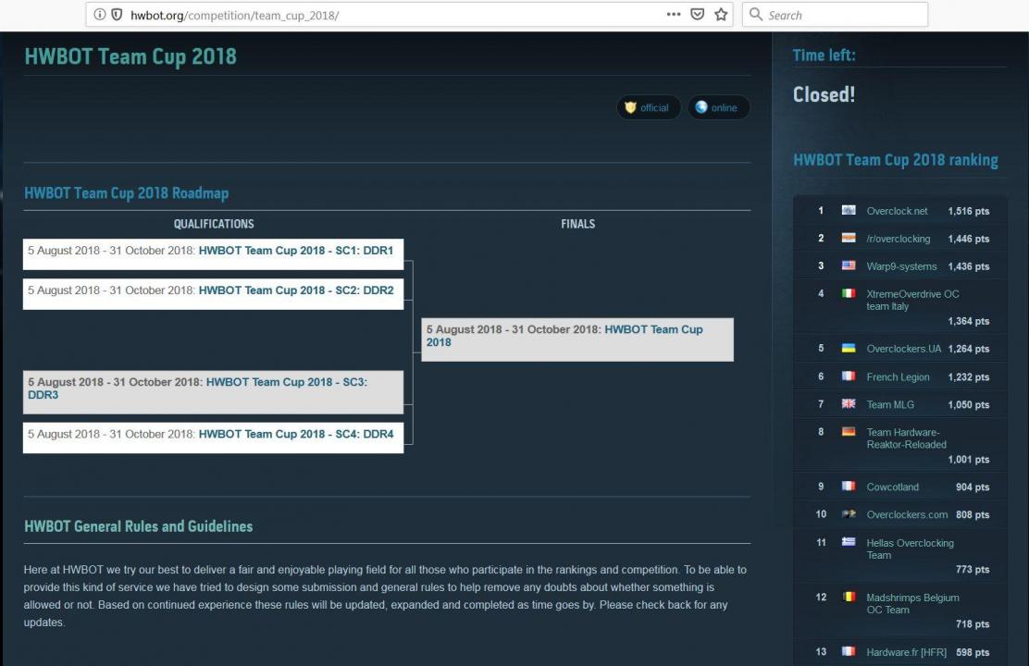Screen dimensions: 1029x666
Task: Click US flag next to Warp9-systems
Action: point(849,265)
